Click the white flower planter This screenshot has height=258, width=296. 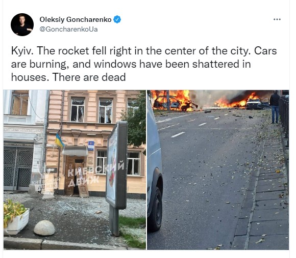17,222
